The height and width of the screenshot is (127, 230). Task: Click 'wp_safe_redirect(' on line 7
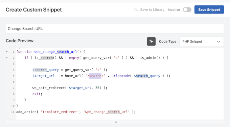[x=49, y=88]
